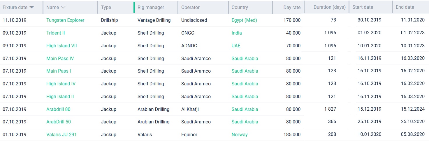Click the Egypt (Med) country link
The image size is (429, 142).
(x=244, y=20)
